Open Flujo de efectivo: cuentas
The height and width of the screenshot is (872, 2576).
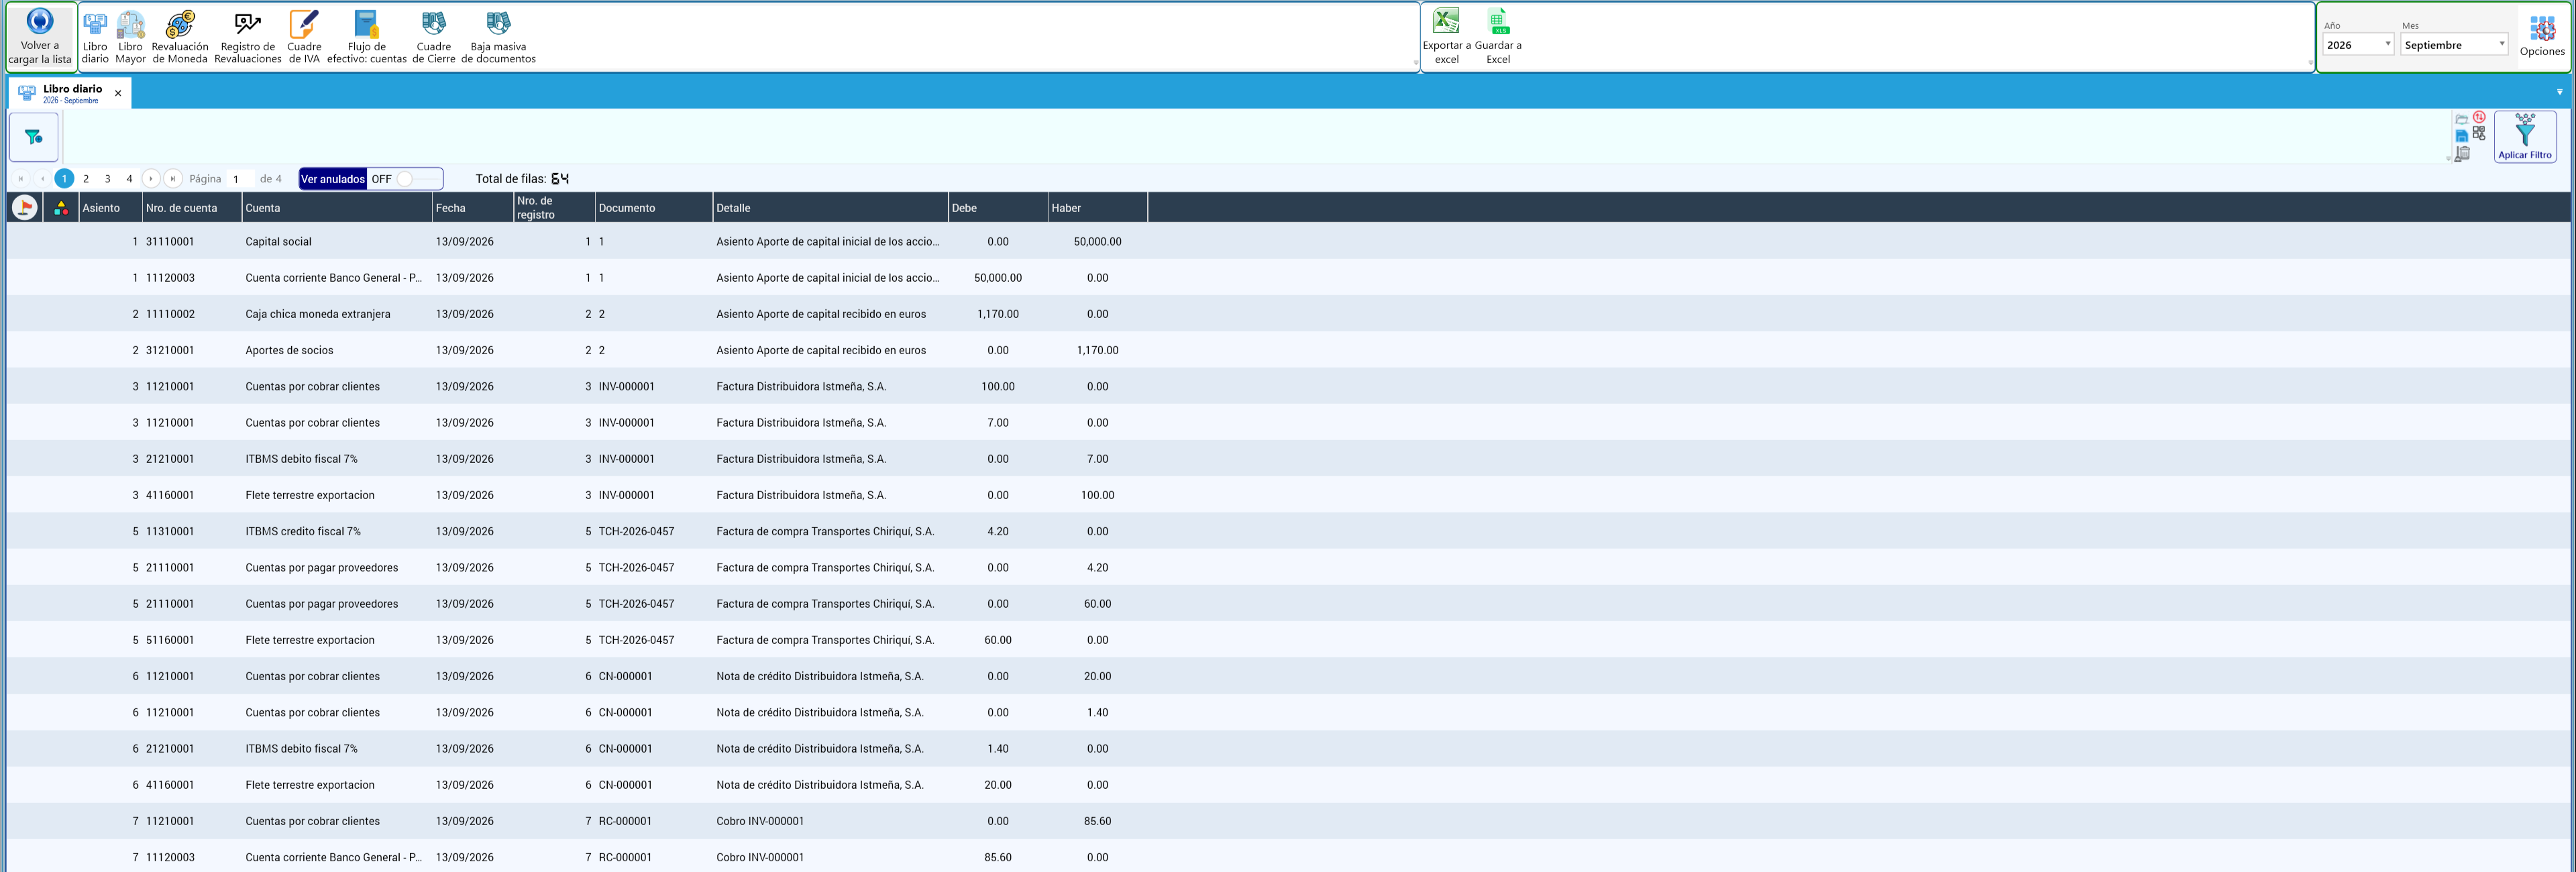point(367,37)
